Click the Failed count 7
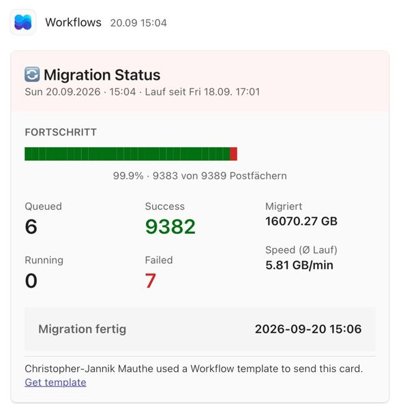Image resolution: width=418 pixels, height=409 pixels. click(150, 281)
